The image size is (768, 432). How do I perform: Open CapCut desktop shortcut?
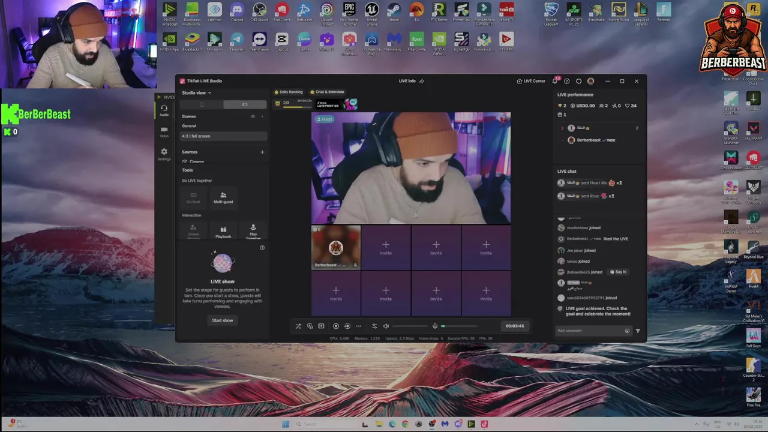point(282,42)
